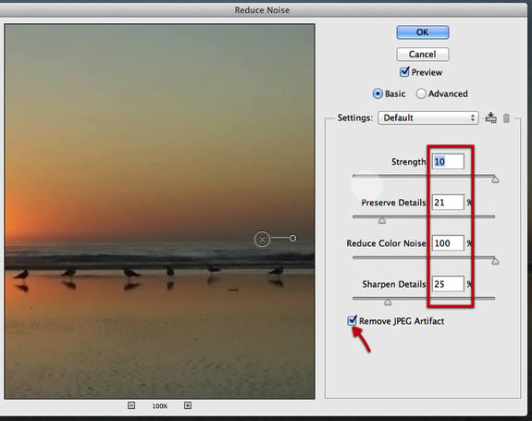This screenshot has height=421, width=532.
Task: Open the Settings Default dropdown
Action: pyautogui.click(x=428, y=118)
